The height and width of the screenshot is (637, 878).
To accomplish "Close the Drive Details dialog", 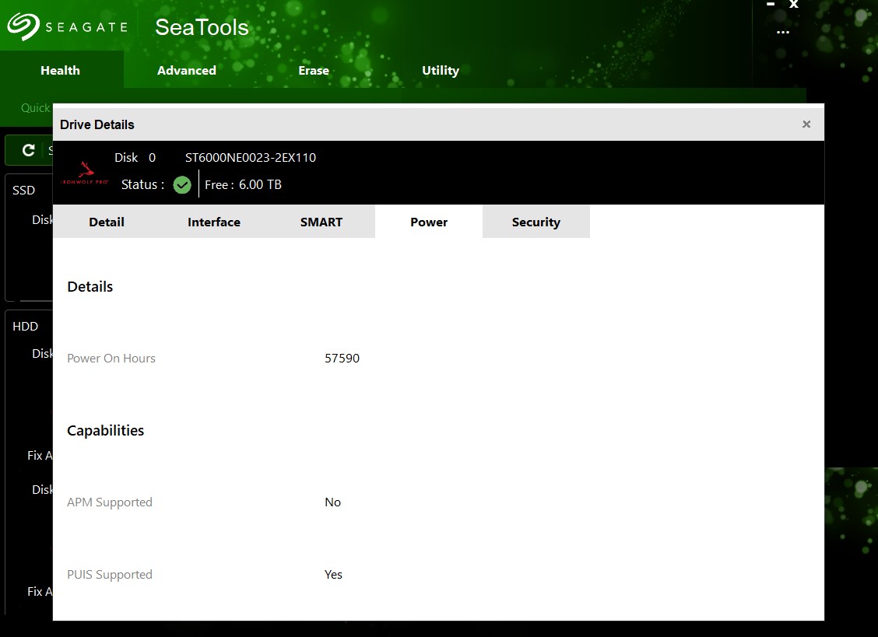I will [806, 124].
